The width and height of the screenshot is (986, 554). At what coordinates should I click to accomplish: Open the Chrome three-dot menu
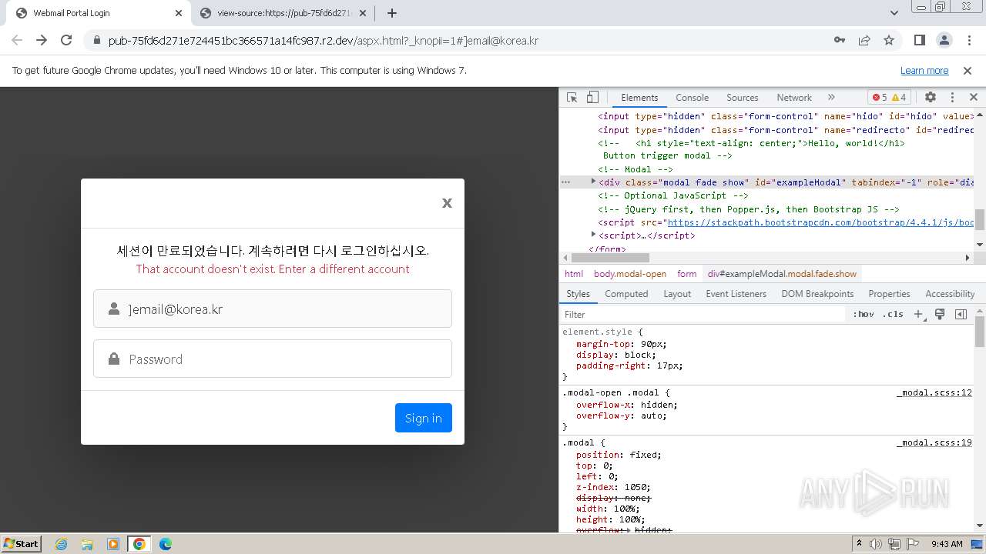[968, 40]
